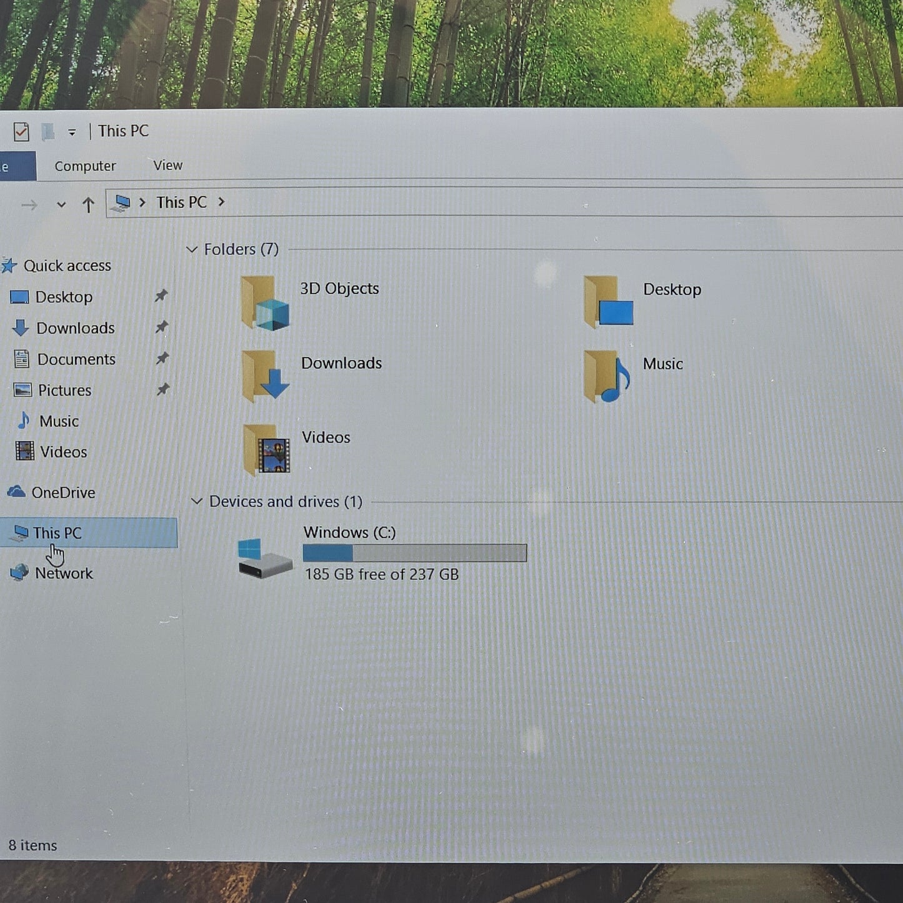Unpin Downloads using its pin icon
Viewport: 903px width, 903px height.
click(x=162, y=326)
